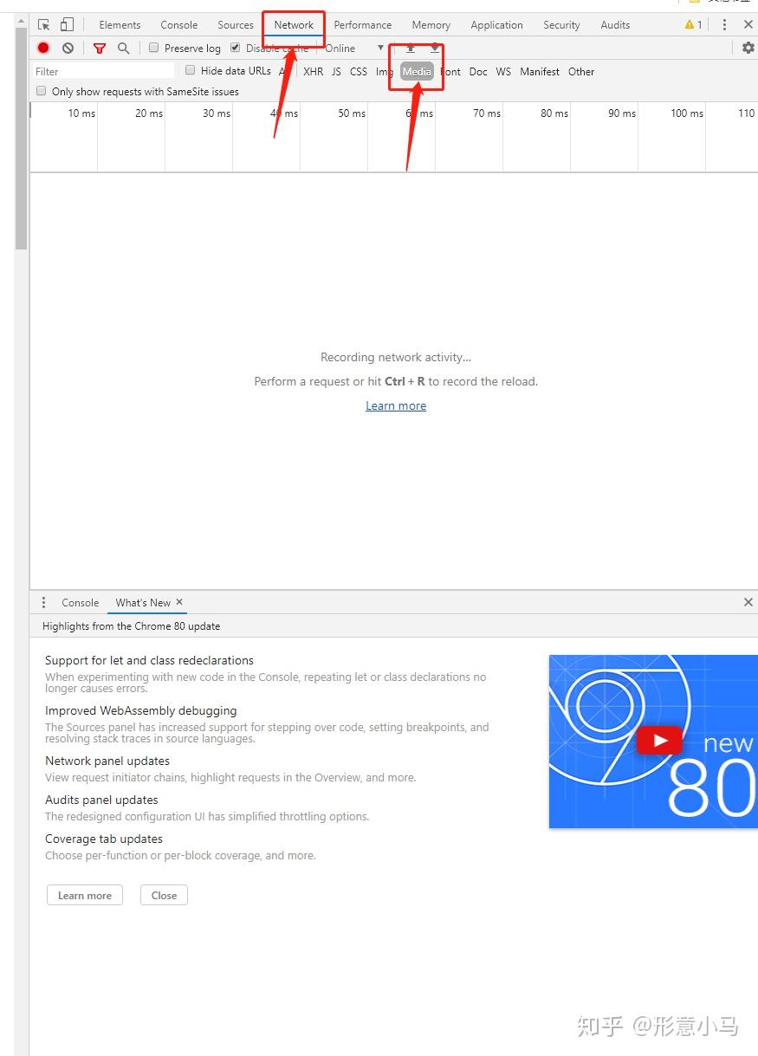Image resolution: width=758 pixels, height=1056 pixels.
Task: Click Audits panel updates heading
Action: (101, 800)
